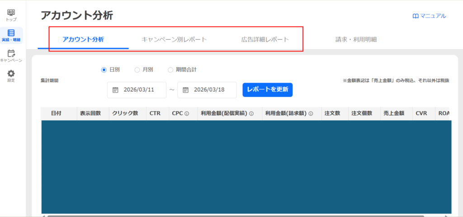463x217 pixels.
Task: Select the 期間合計 radio button
Action: click(x=170, y=70)
